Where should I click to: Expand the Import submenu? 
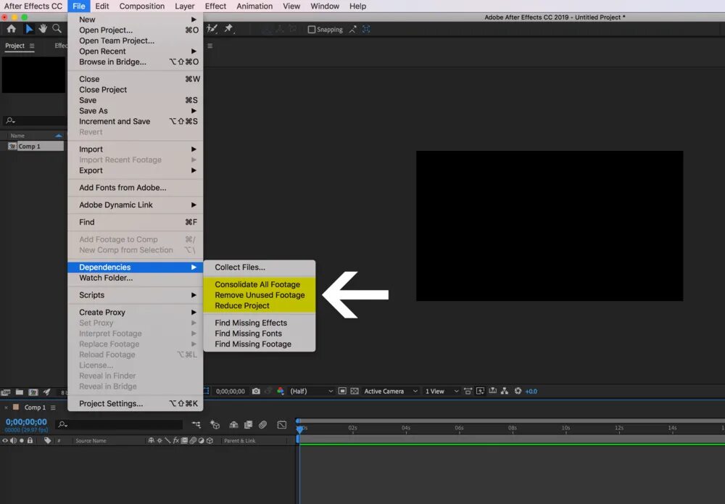(x=136, y=149)
